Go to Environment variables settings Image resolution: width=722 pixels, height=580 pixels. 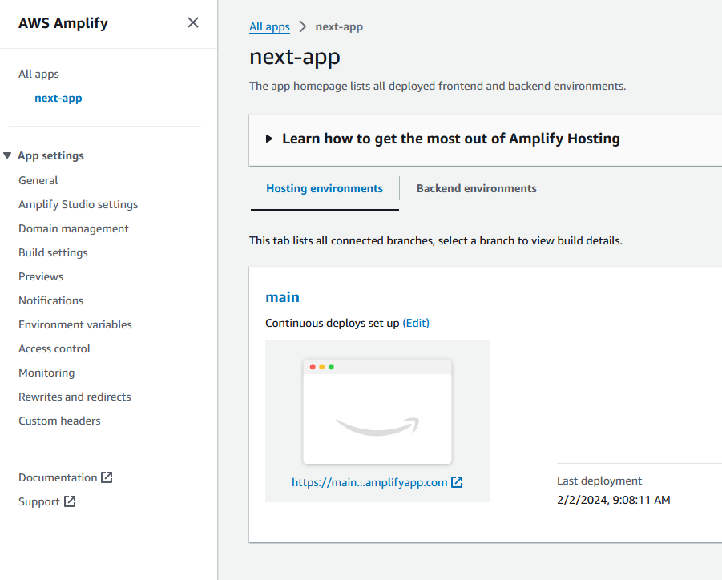click(75, 324)
